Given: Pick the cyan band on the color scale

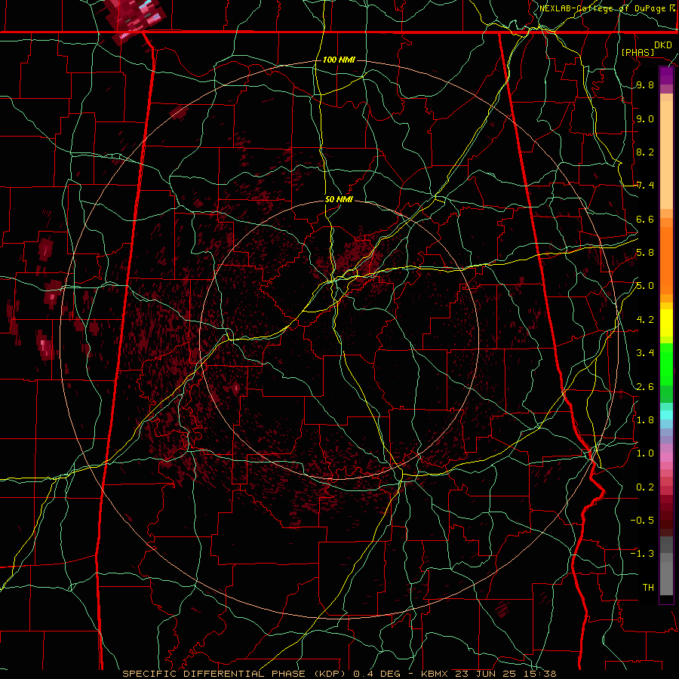Looking at the screenshot, I should tap(666, 415).
